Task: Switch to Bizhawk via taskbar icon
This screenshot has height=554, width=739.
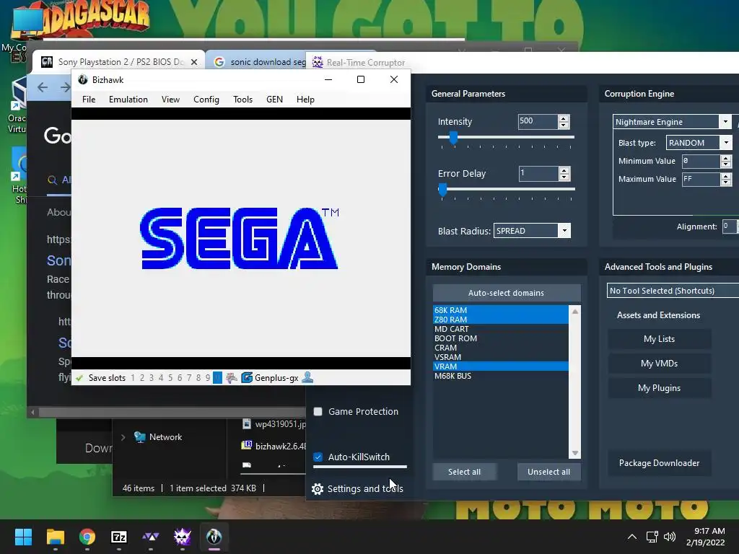Action: (214, 537)
